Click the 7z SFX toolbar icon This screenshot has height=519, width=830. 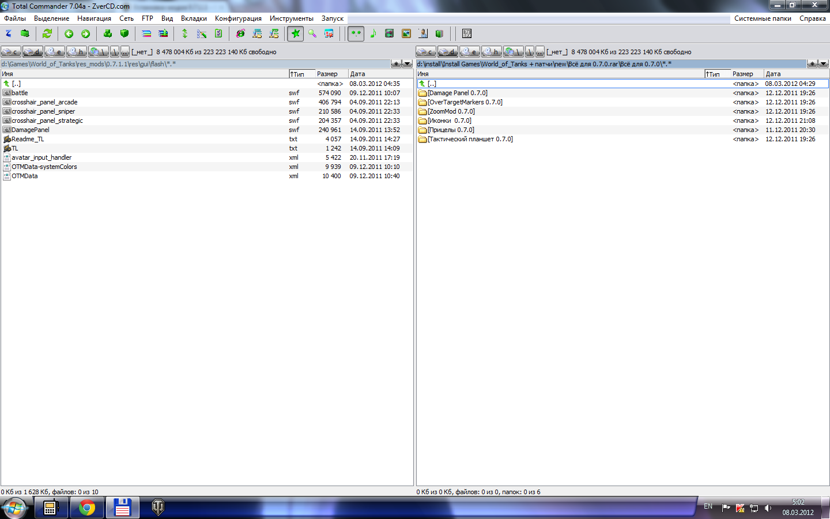[467, 34]
